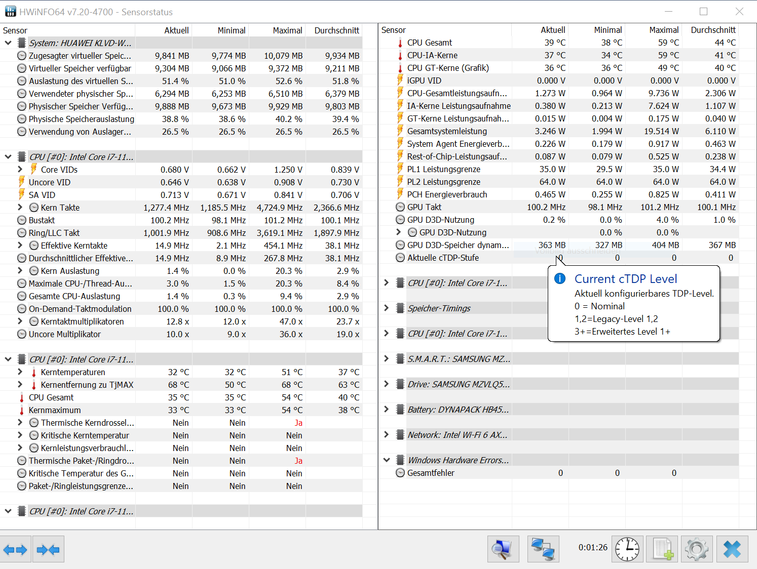Click the gauge icon beside Uncore Multiplikator
757x569 pixels.
(x=22, y=334)
